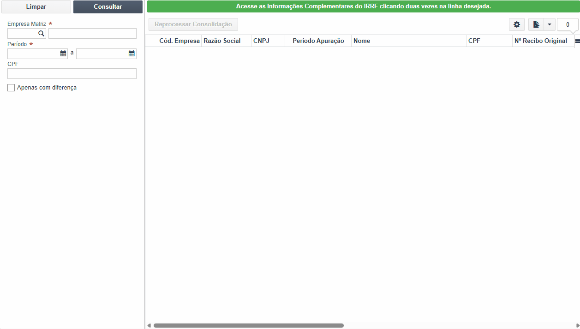Click the Limpar button
The height and width of the screenshot is (329, 580).
(36, 7)
